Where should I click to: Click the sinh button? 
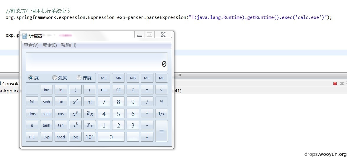click(x=47, y=102)
